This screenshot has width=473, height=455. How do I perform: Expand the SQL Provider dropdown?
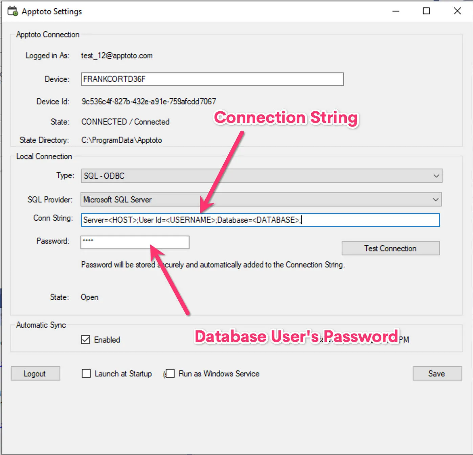pyautogui.click(x=261, y=199)
